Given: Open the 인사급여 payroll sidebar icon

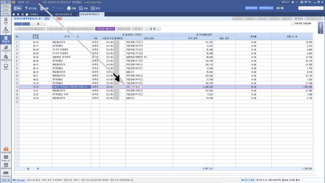Looking at the screenshot, I should point(6,30).
